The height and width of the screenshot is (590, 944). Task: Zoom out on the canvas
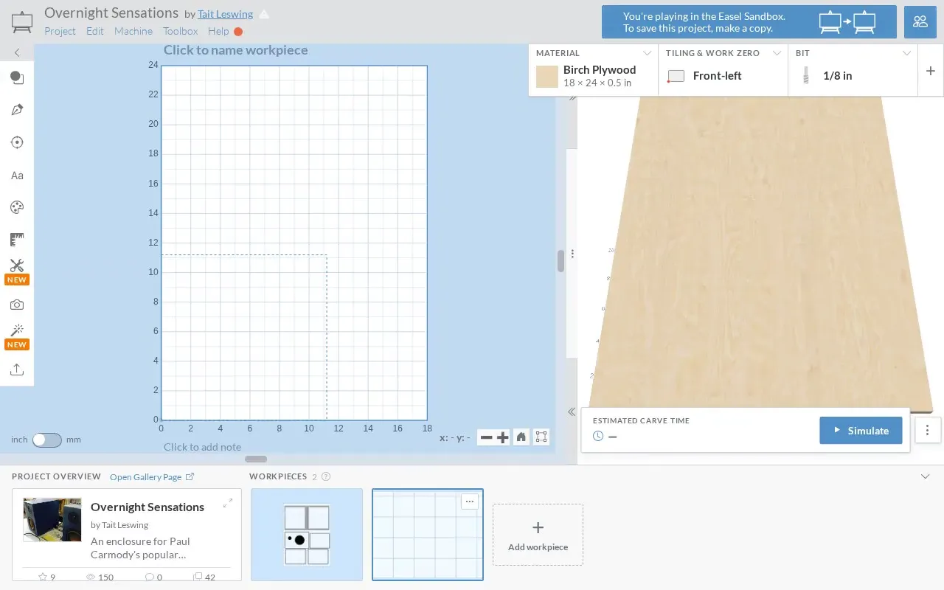(486, 437)
